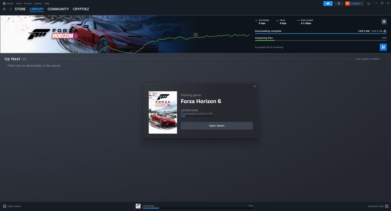391x211 pixels.
Task: Click the NETWORK 0 bps stat
Action: (262, 22)
